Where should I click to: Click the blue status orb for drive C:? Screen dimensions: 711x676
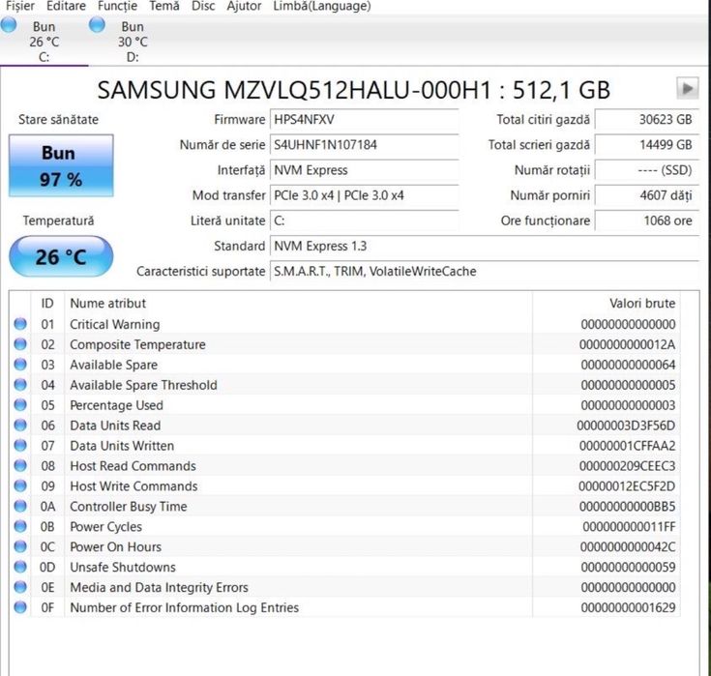9,25
